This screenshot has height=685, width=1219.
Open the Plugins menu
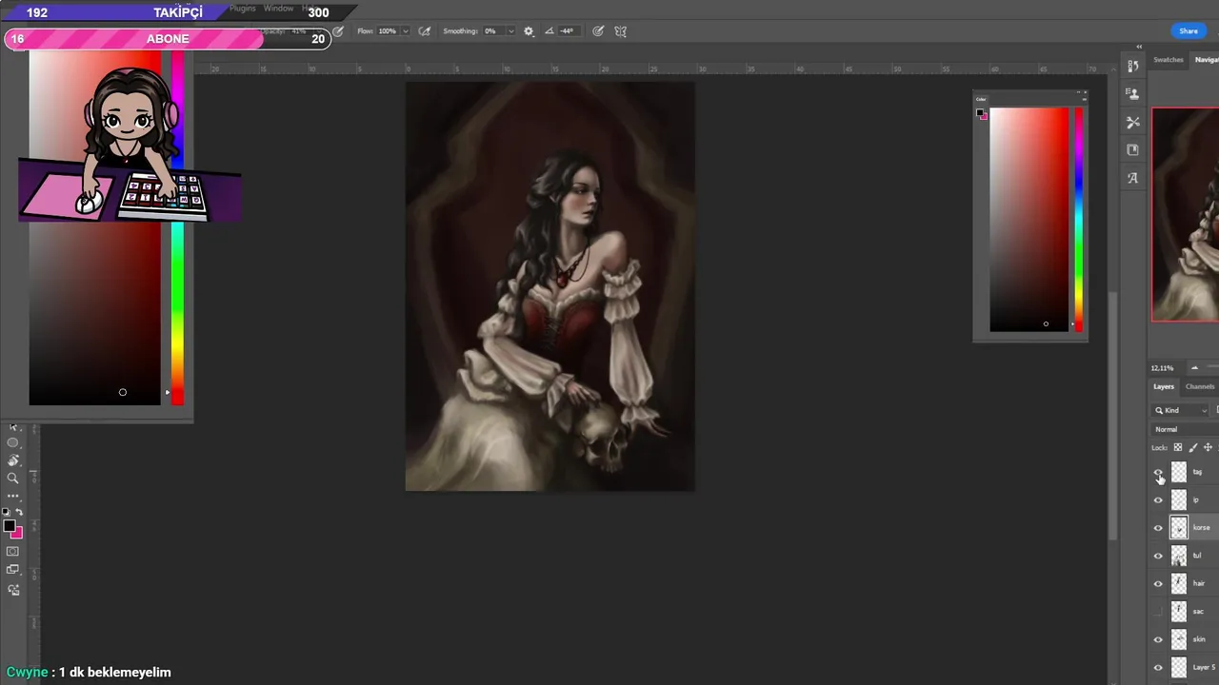pyautogui.click(x=243, y=9)
